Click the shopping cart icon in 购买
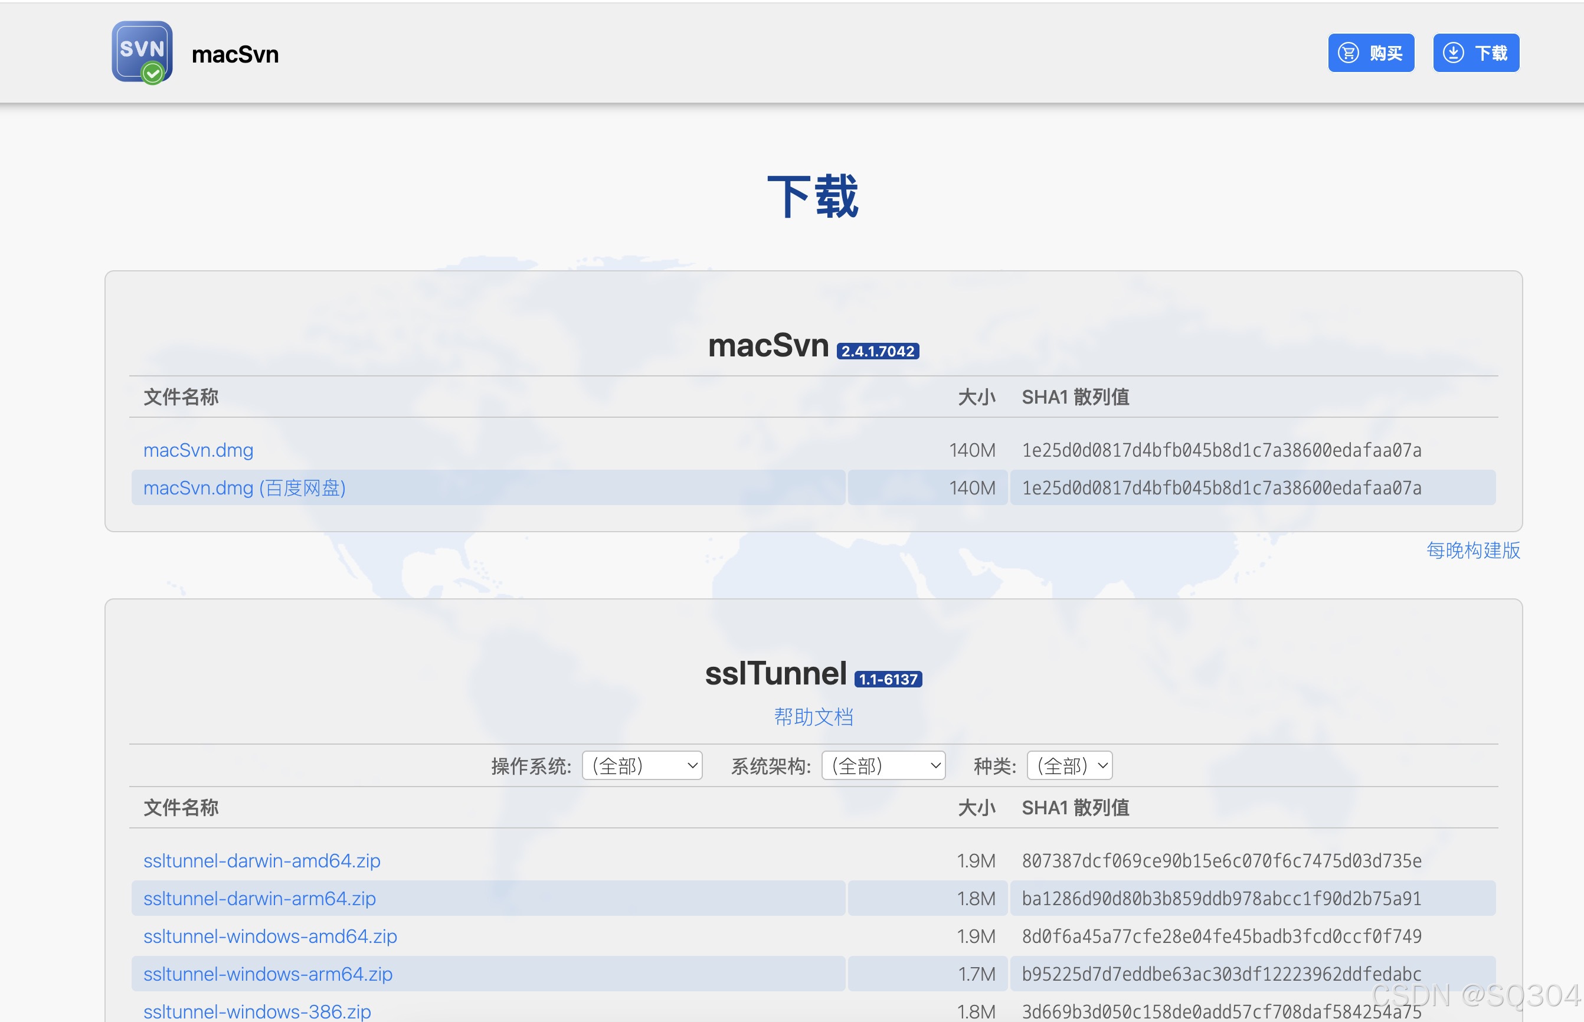This screenshot has width=1584, height=1022. tap(1348, 53)
